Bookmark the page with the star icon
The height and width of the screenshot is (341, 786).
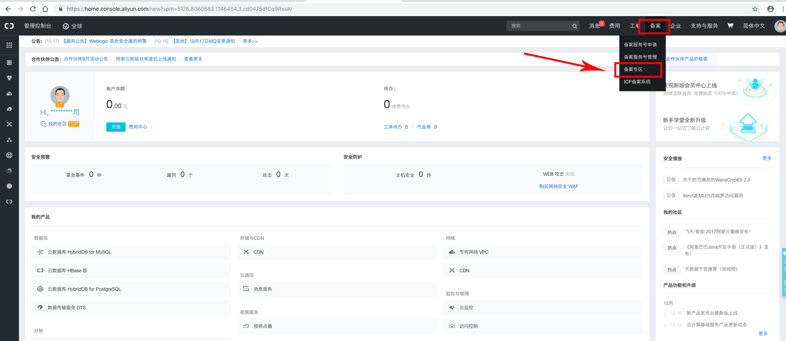755,9
